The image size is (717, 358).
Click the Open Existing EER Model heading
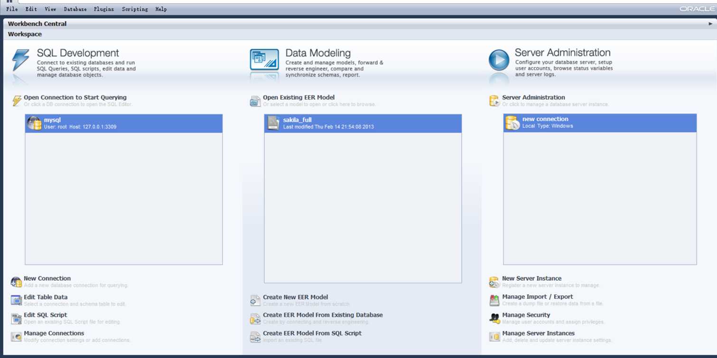(x=298, y=97)
